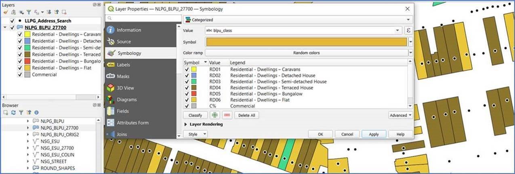Image resolution: width=515 pixels, height=174 pixels.
Task: Open the Information tab
Action: (x=140, y=30)
